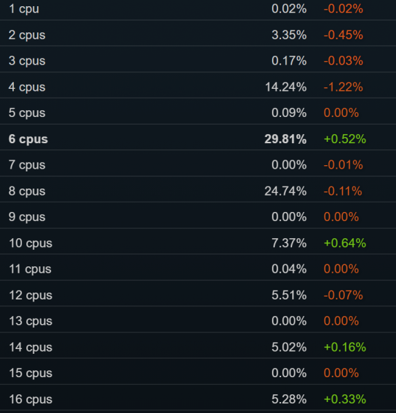Viewport: 396px width, 413px height.
Task: Click the +0.64% change for 10 cpus
Action: 345,243
